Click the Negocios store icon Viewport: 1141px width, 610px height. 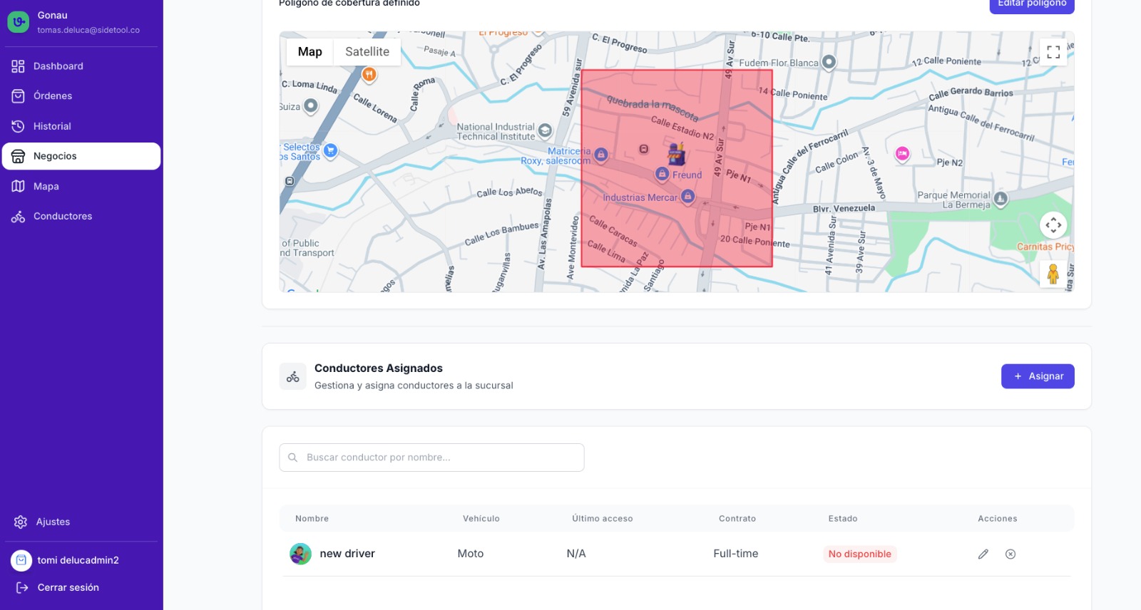(19, 156)
